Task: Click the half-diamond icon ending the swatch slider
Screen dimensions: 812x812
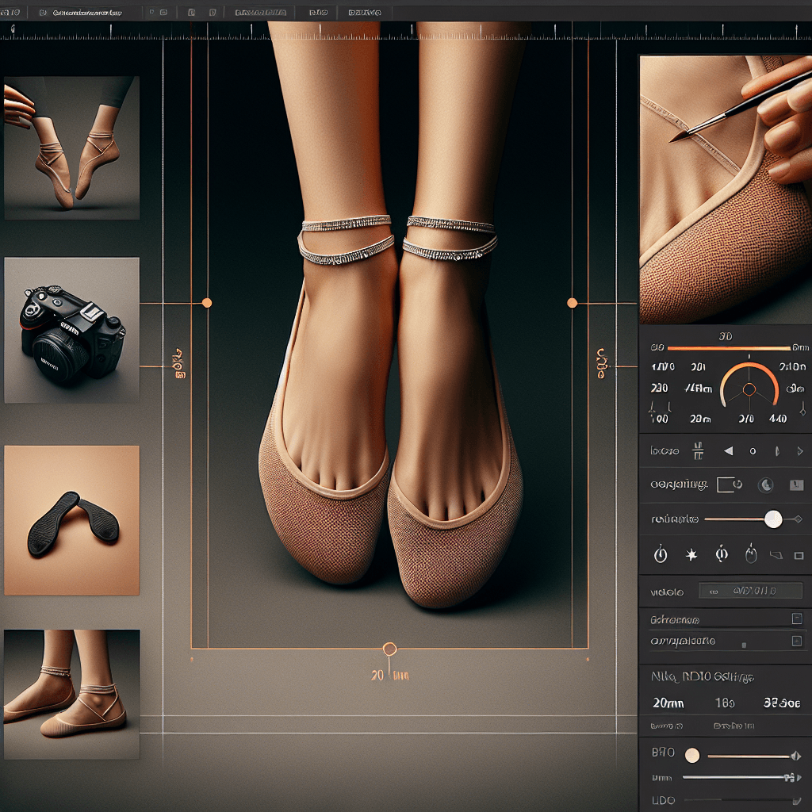Action: tap(796, 756)
